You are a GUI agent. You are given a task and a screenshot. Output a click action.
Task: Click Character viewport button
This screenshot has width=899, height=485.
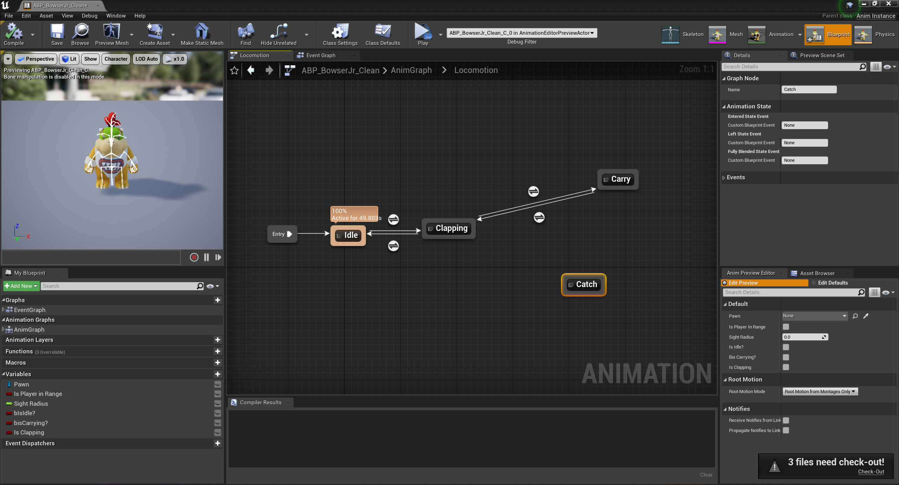(116, 59)
